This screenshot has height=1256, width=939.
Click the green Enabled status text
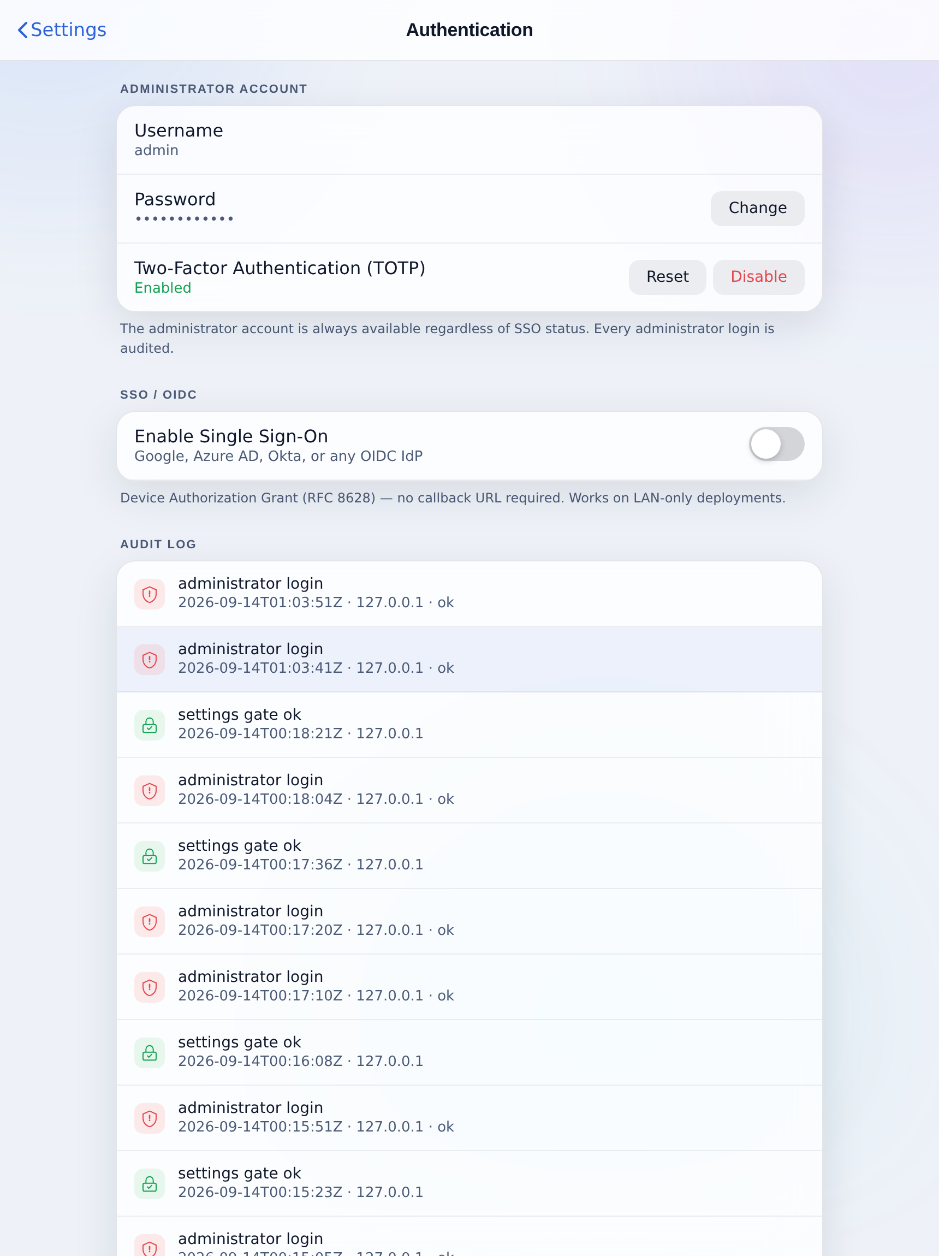coord(163,288)
